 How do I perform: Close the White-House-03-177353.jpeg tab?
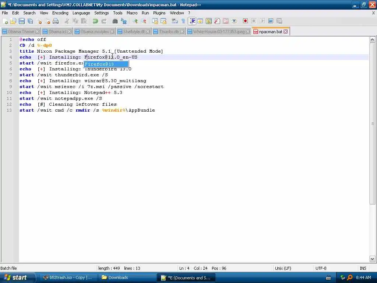pyautogui.click(x=248, y=32)
